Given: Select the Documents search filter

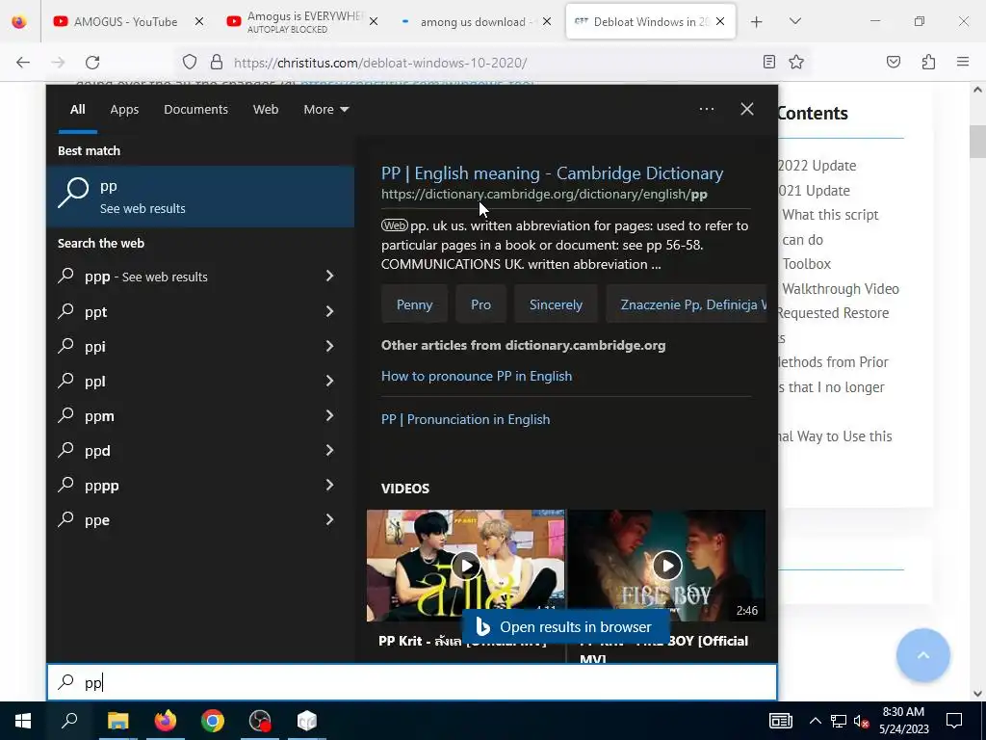Looking at the screenshot, I should (x=195, y=110).
